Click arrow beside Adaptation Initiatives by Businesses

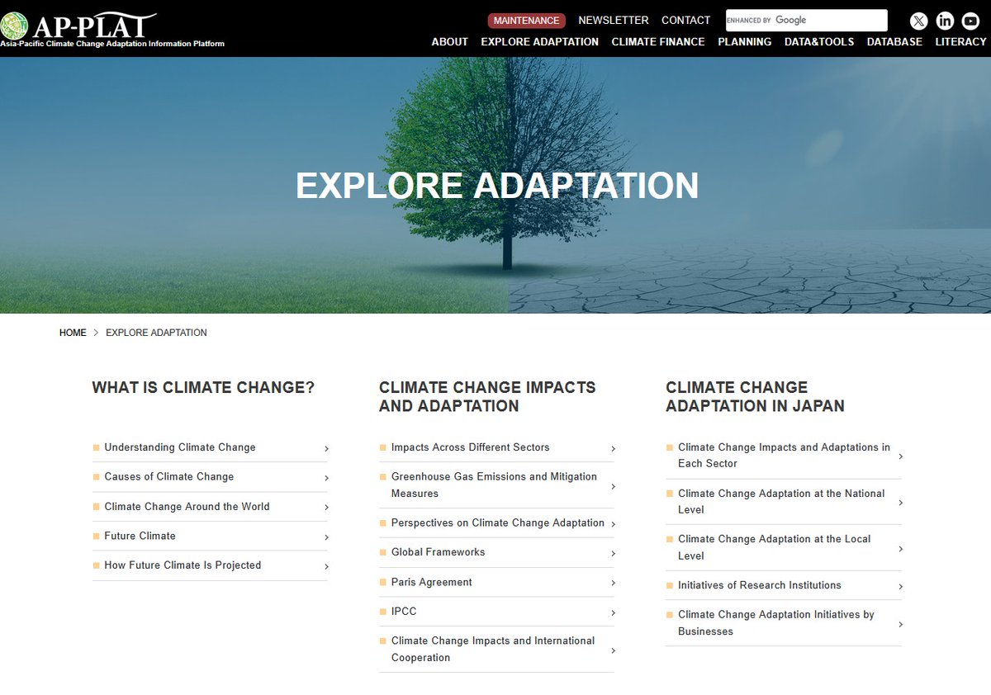tap(900, 624)
